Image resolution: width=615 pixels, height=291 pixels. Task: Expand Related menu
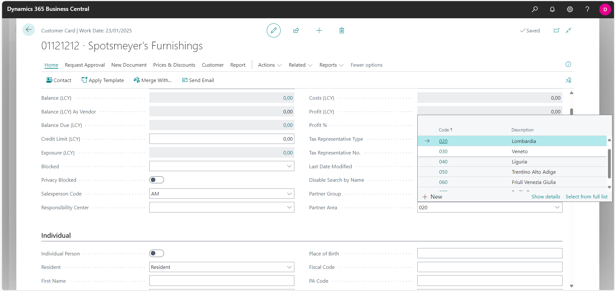[x=300, y=65]
